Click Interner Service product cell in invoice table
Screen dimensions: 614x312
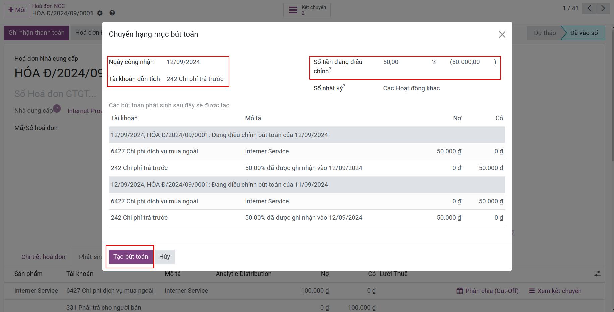36,291
